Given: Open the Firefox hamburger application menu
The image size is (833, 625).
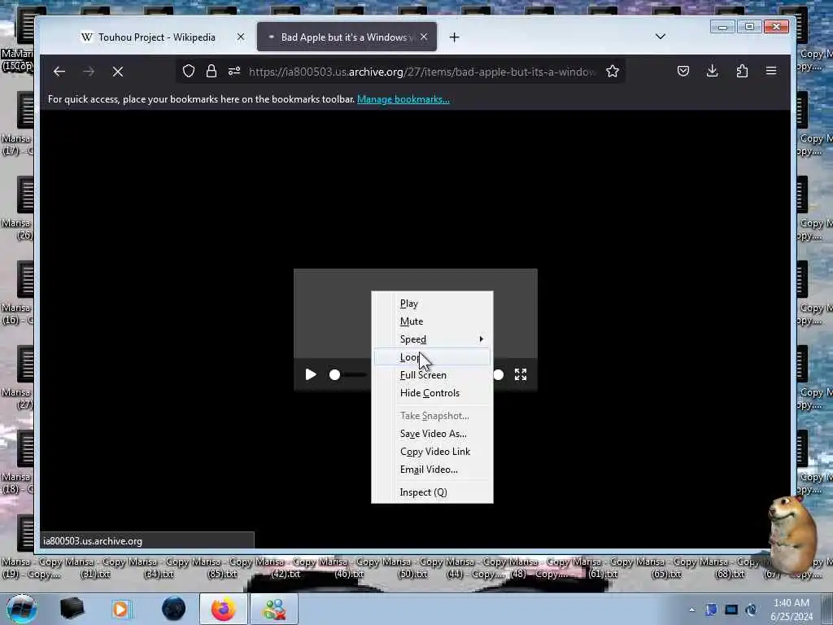Looking at the screenshot, I should [x=771, y=72].
